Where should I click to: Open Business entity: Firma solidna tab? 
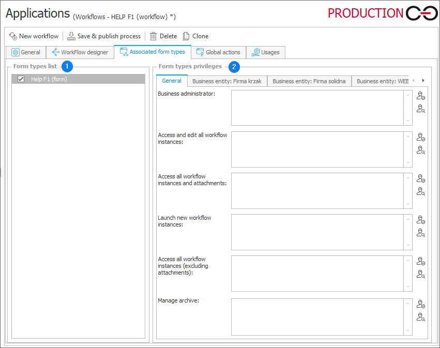[x=309, y=81]
